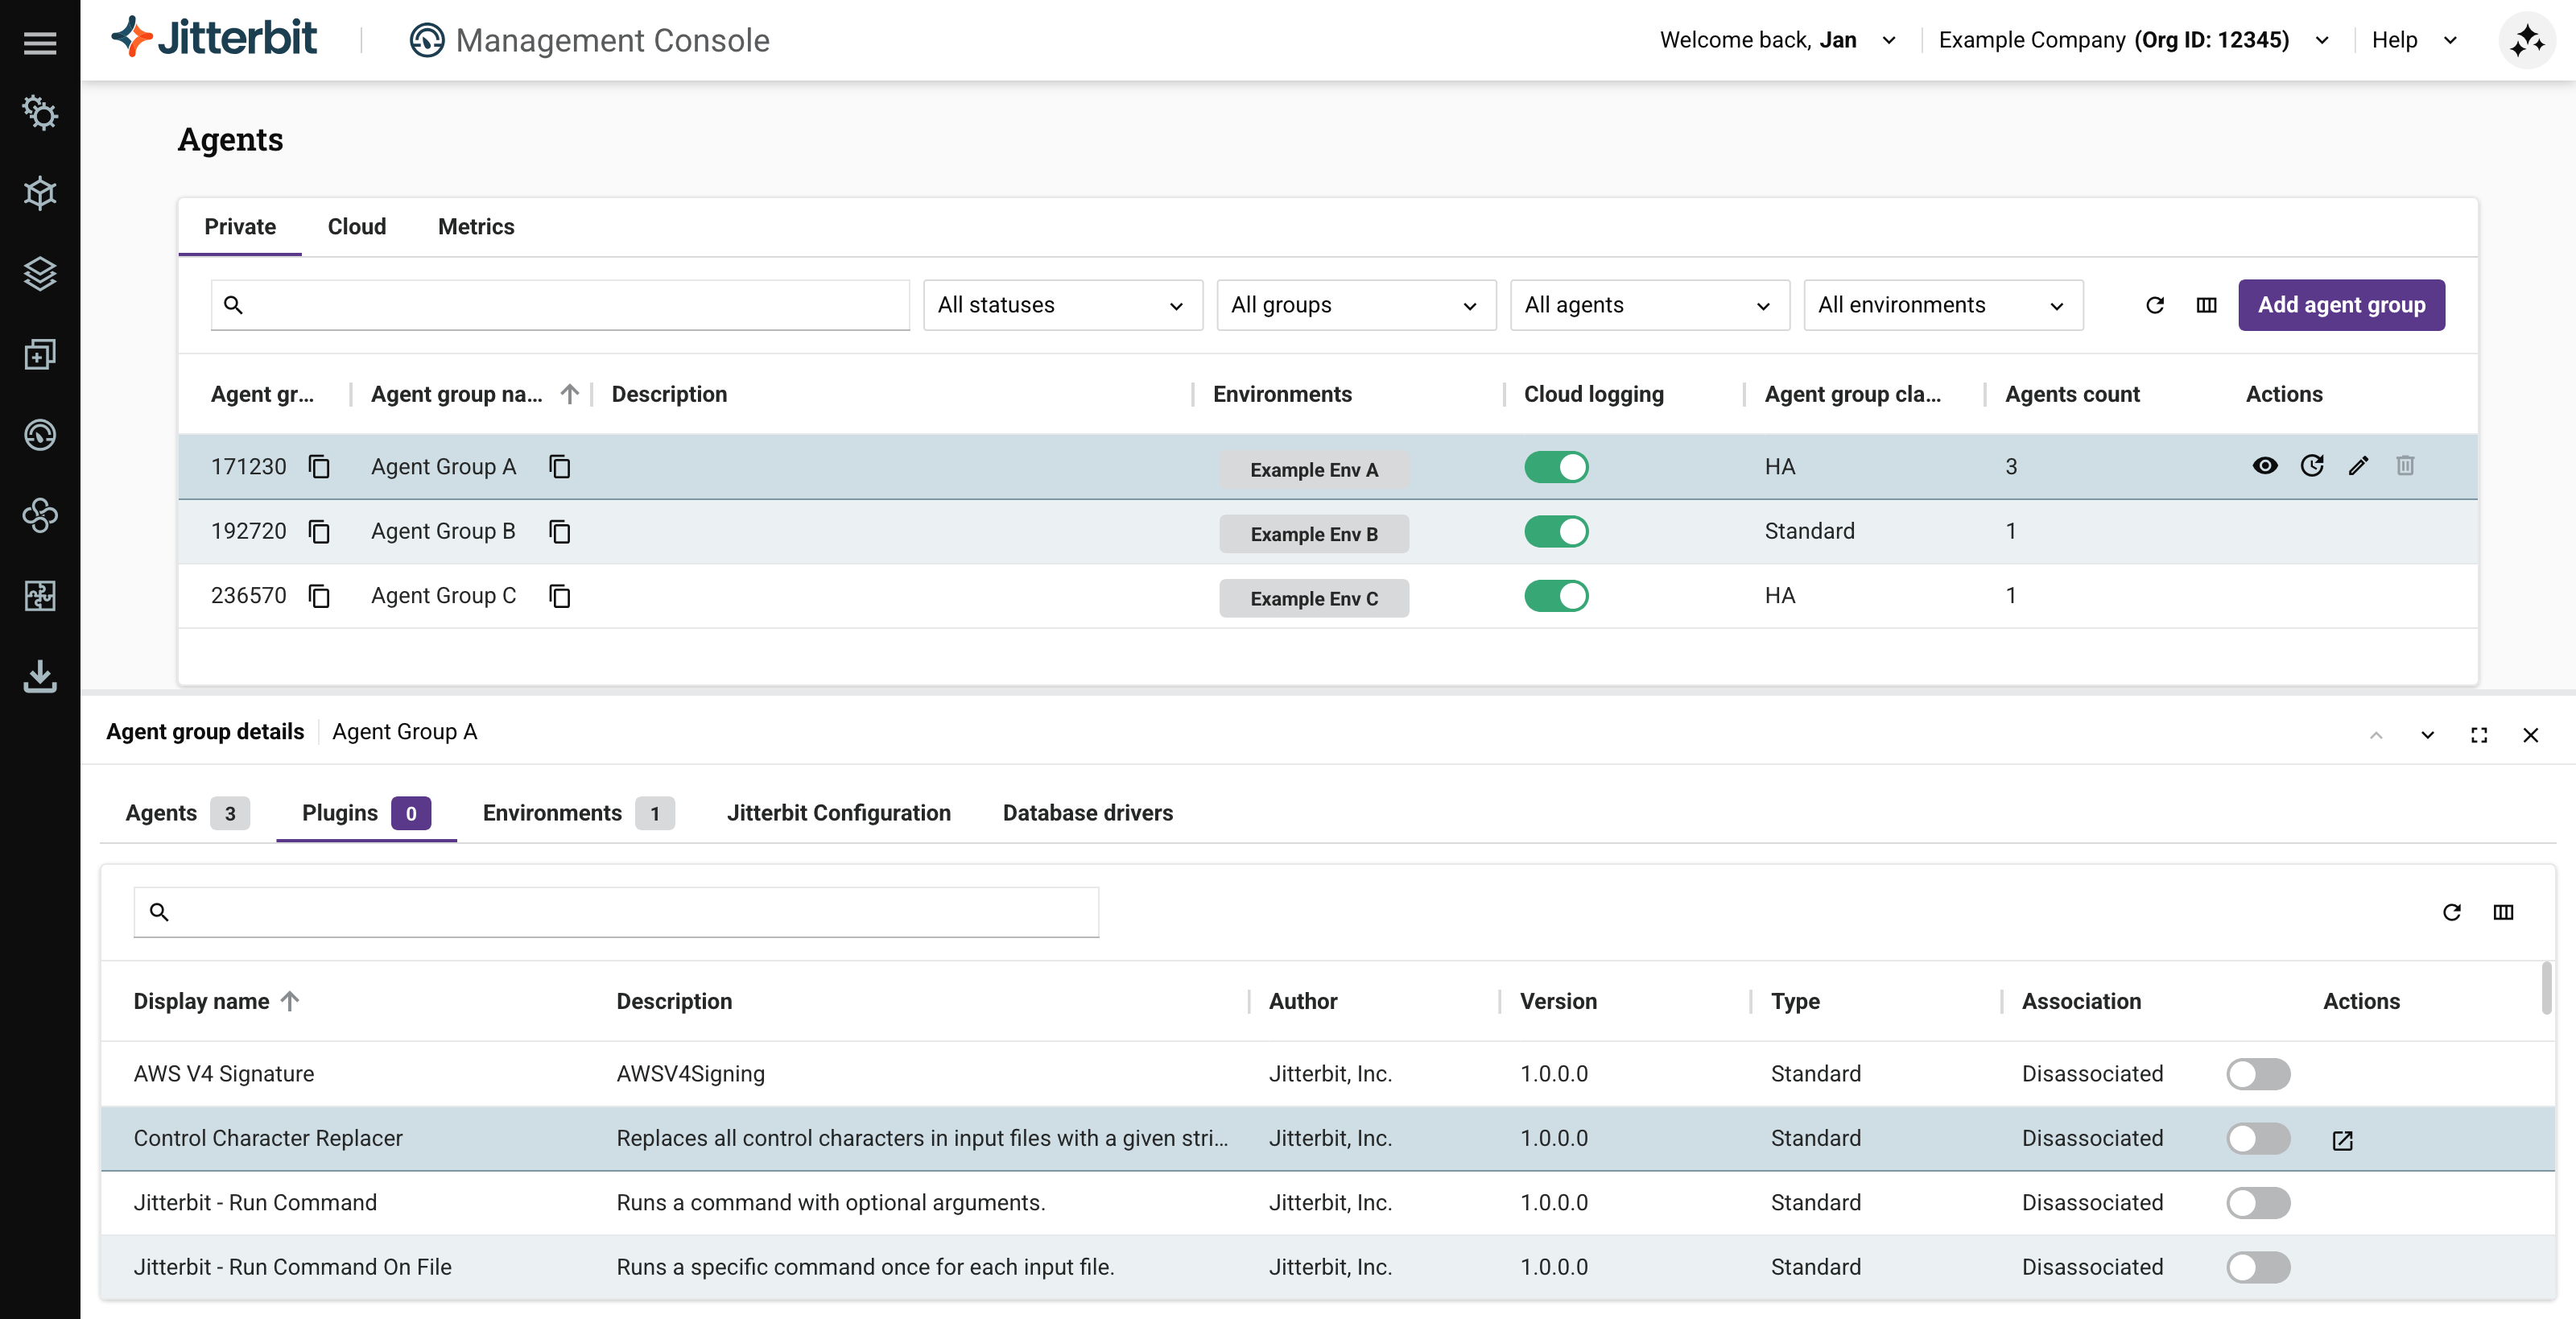Click the hamburger menu icon in the sidebar
The image size is (2576, 1319).
tap(40, 42)
